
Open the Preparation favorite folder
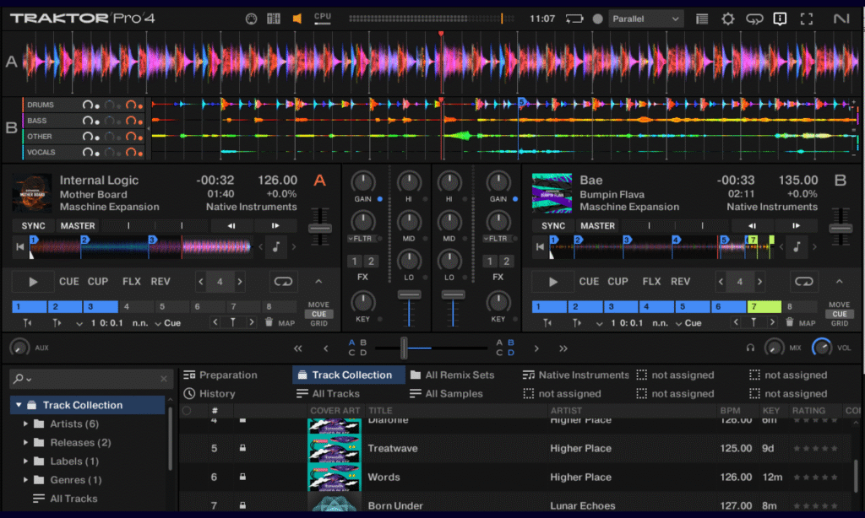pyautogui.click(x=227, y=375)
